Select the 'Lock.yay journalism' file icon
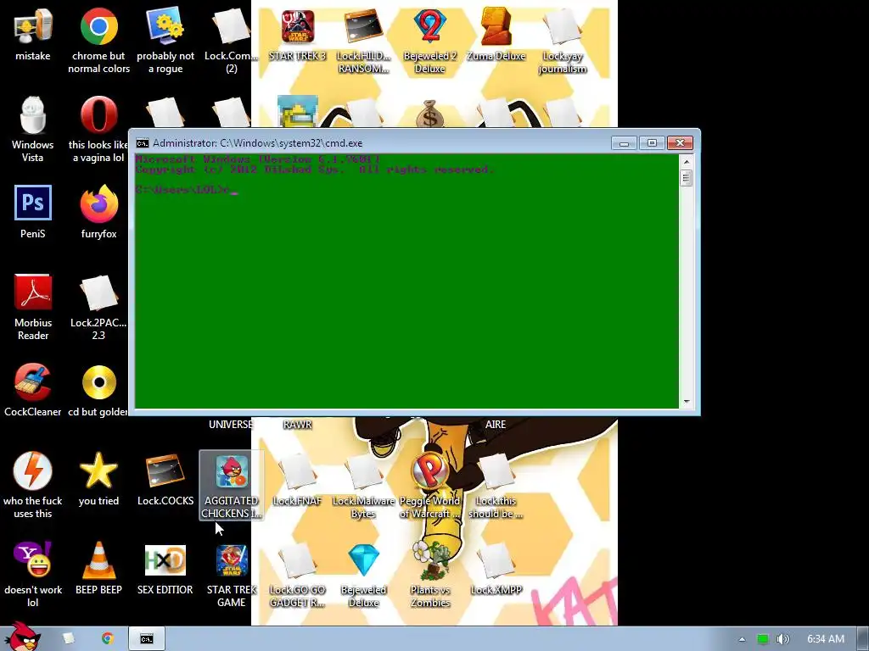The image size is (869, 651). click(562, 26)
